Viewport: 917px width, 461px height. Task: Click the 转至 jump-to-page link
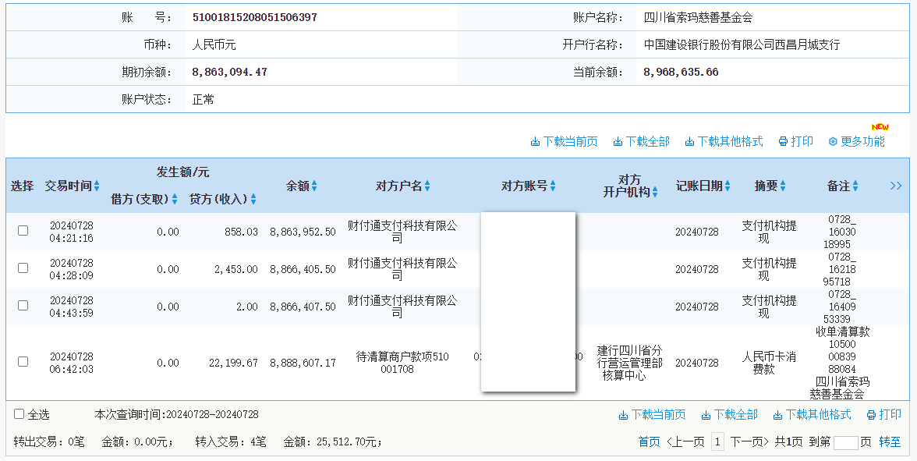(x=890, y=441)
